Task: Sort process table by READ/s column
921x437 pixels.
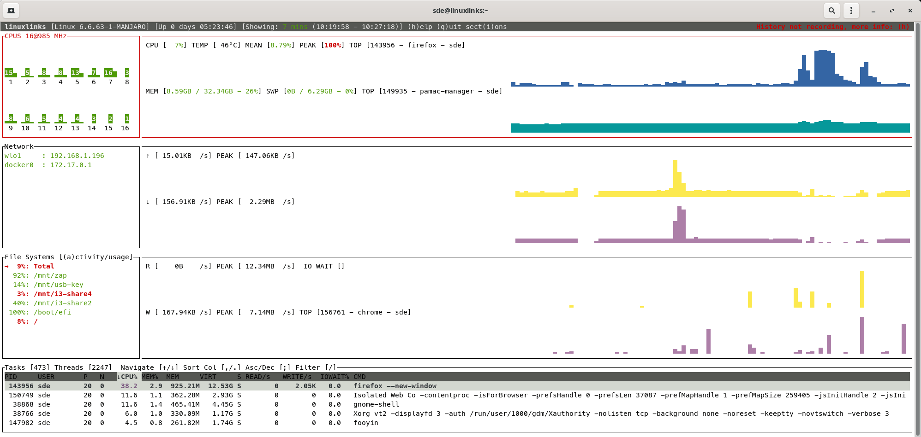Action: click(258, 377)
